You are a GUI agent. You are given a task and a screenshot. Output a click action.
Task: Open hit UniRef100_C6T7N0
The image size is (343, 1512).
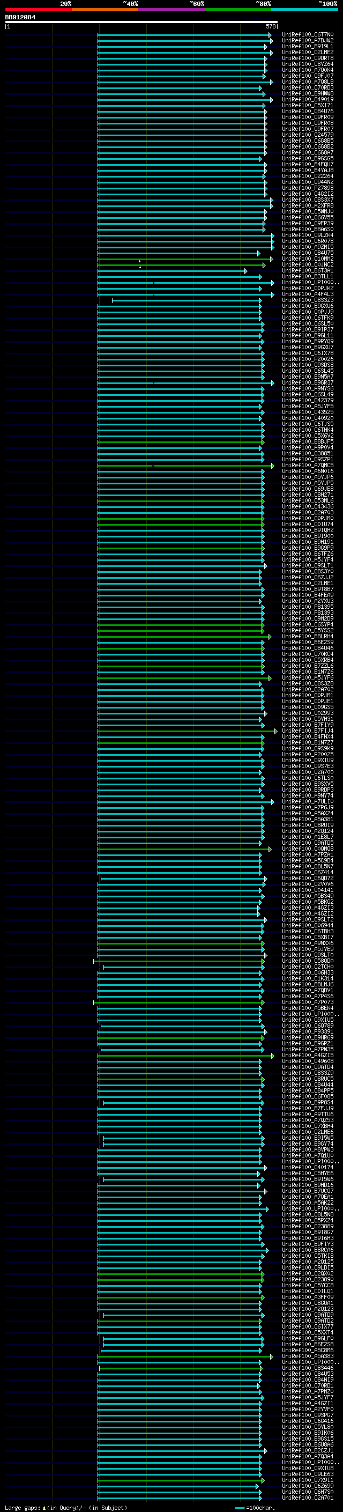pyautogui.click(x=308, y=35)
